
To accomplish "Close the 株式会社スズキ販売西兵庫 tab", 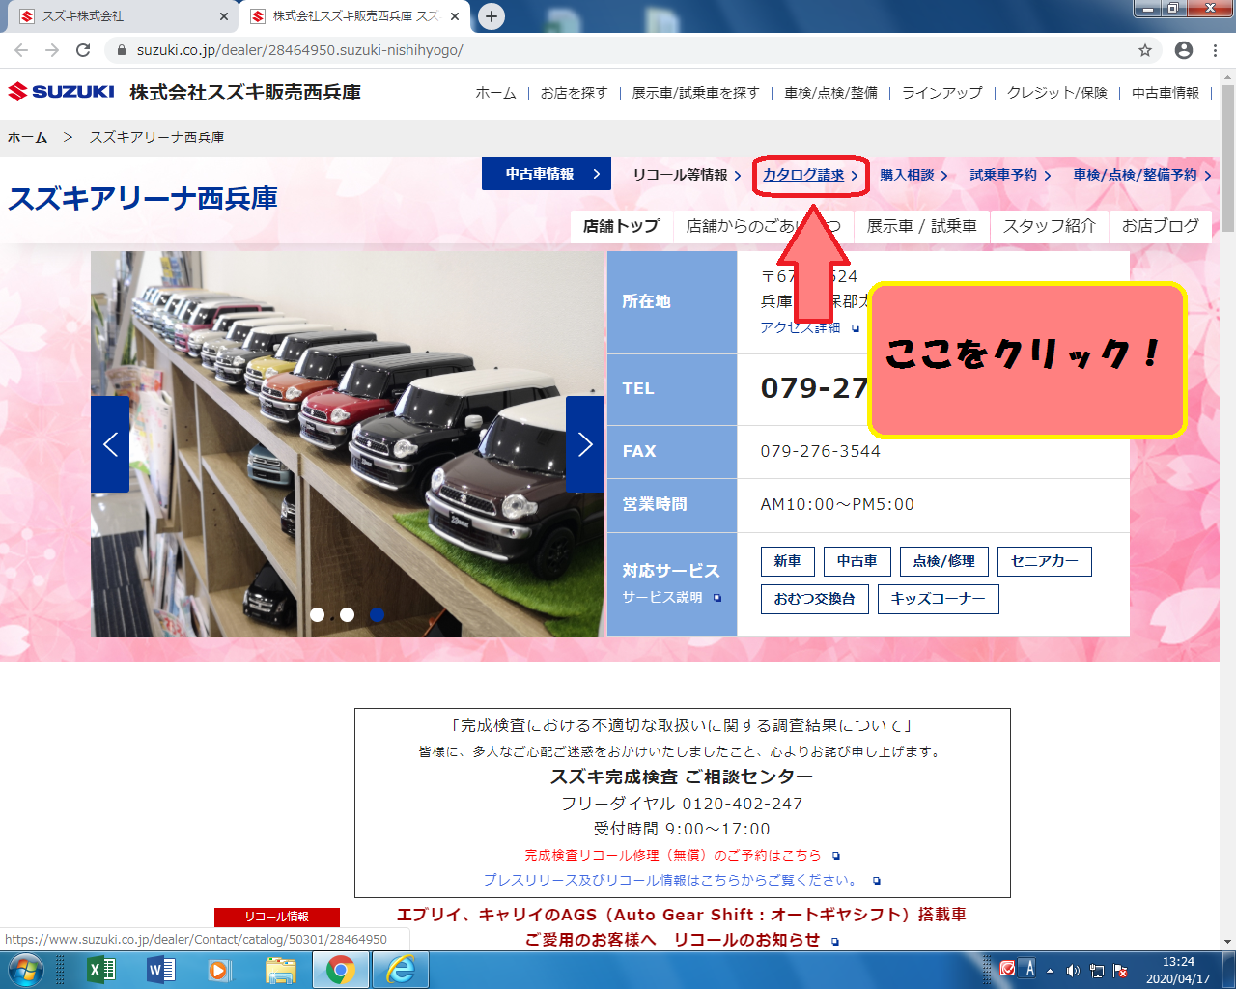I will [455, 16].
